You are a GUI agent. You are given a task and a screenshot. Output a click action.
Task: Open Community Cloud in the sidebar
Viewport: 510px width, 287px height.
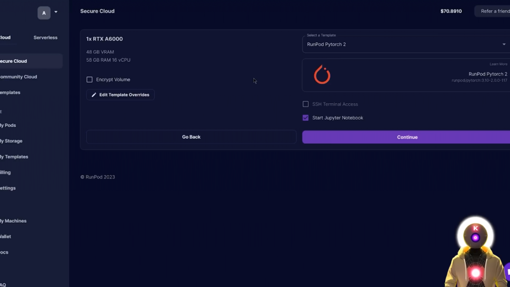(x=18, y=77)
